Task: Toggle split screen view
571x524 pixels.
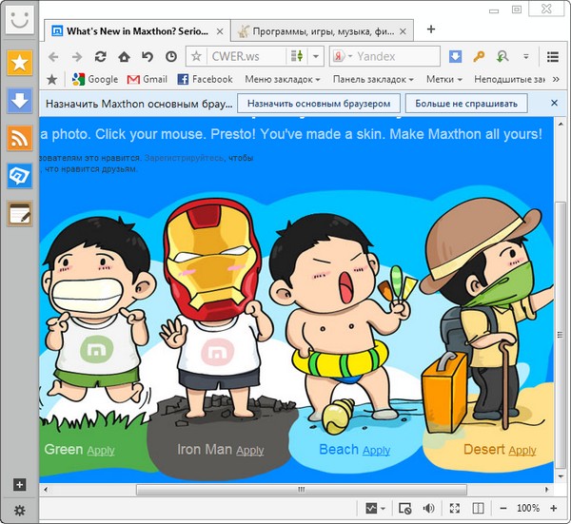Action: tap(479, 509)
